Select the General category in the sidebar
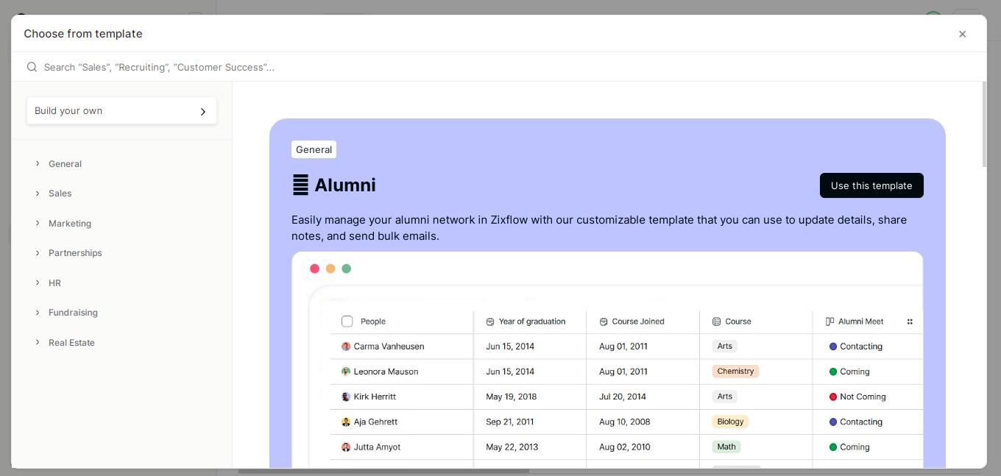Image resolution: width=1001 pixels, height=476 pixels. (x=65, y=163)
